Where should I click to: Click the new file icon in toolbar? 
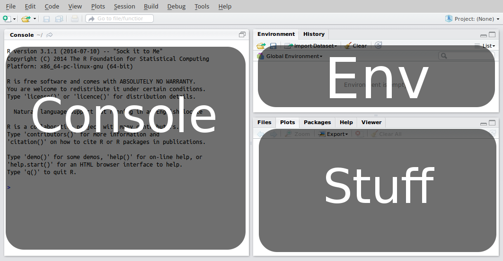pyautogui.click(x=7, y=19)
